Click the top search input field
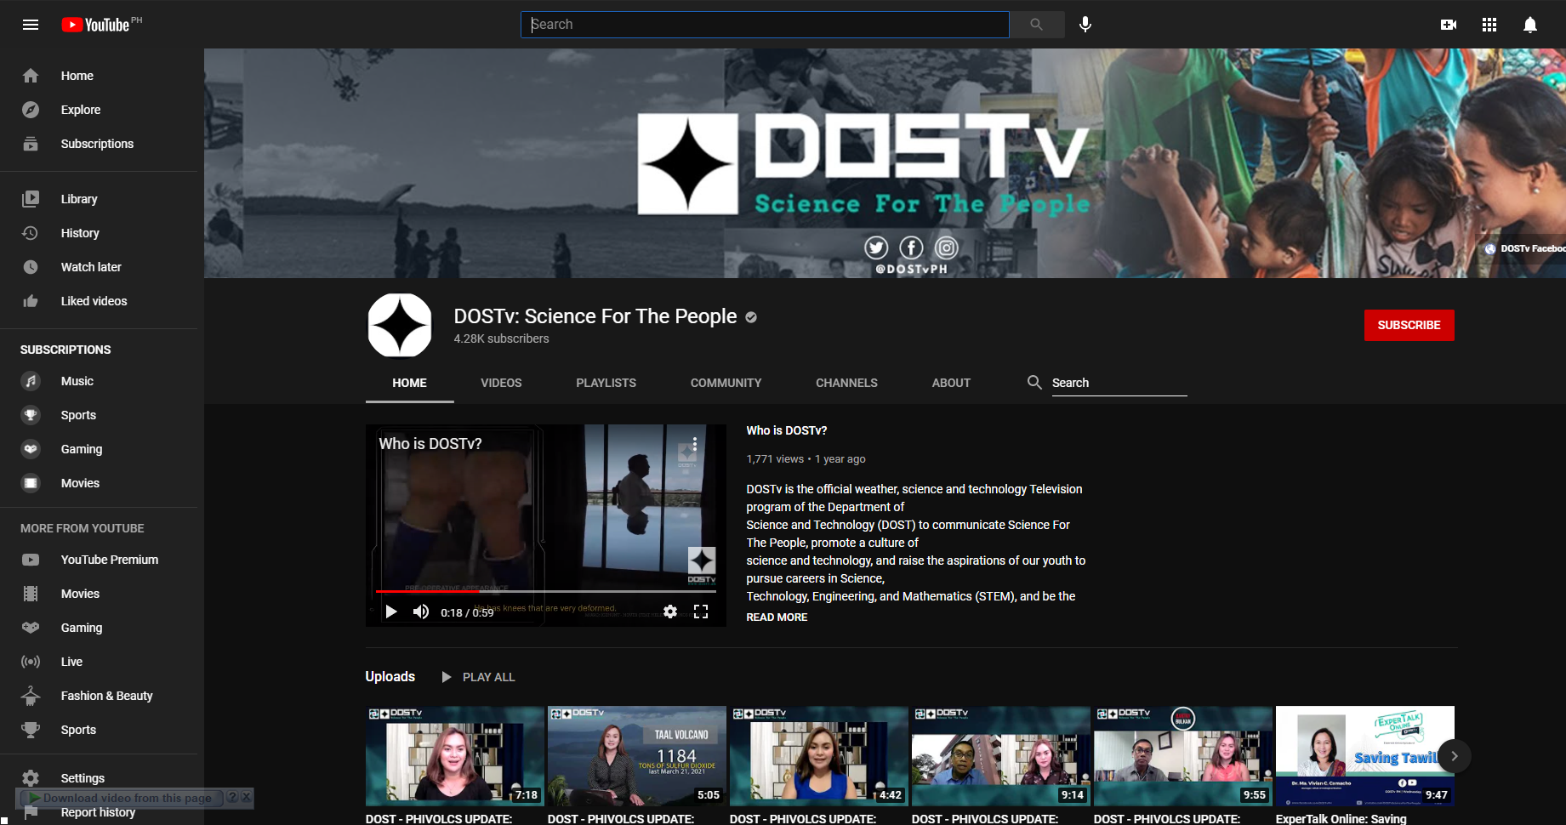 pos(765,25)
